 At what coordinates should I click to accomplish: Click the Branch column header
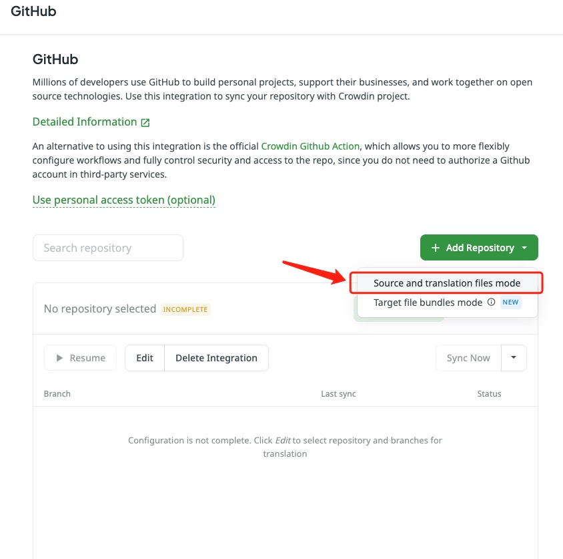click(x=57, y=394)
